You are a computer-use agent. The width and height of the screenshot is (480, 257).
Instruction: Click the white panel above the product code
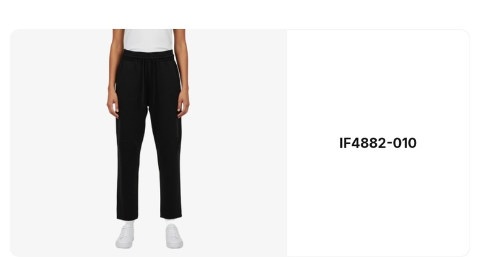[378, 83]
